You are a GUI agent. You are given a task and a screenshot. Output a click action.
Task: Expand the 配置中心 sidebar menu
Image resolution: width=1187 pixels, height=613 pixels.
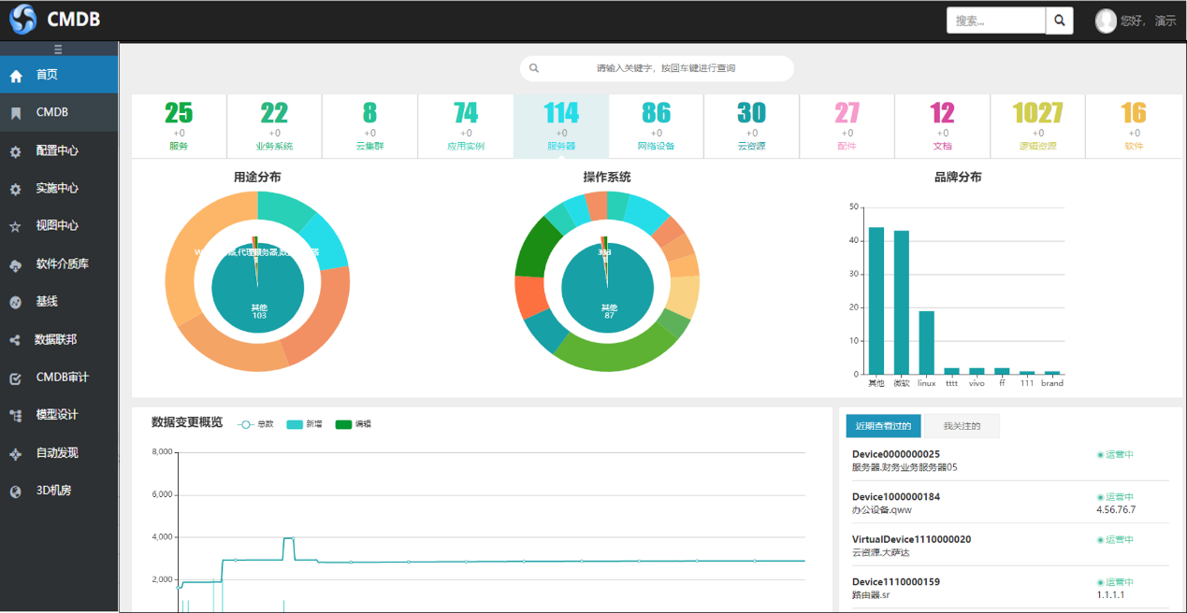(58, 150)
